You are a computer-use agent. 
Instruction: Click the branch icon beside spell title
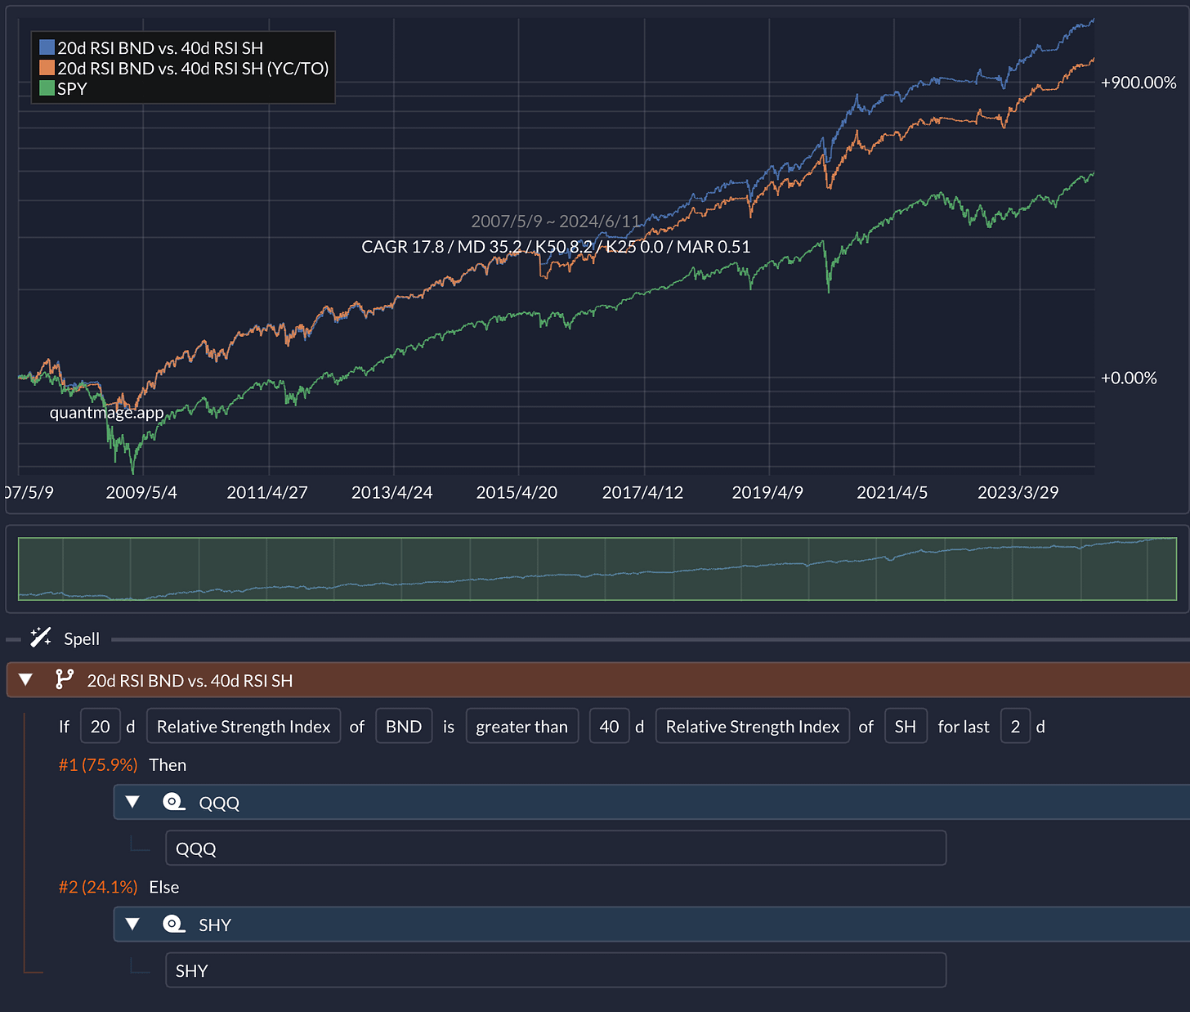(65, 679)
